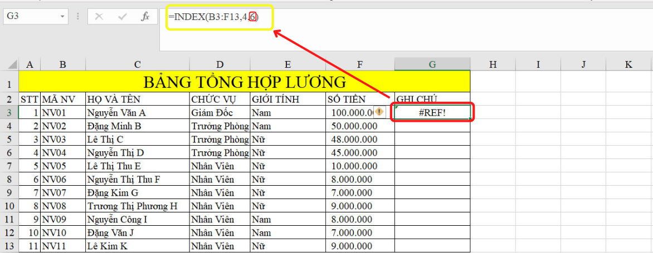Click the cell NV09
This screenshot has width=653, height=253.
click(x=63, y=219)
